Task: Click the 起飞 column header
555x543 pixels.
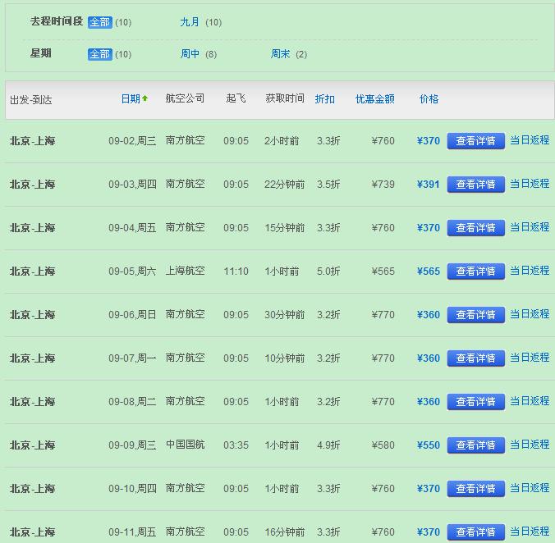Action: pos(236,98)
